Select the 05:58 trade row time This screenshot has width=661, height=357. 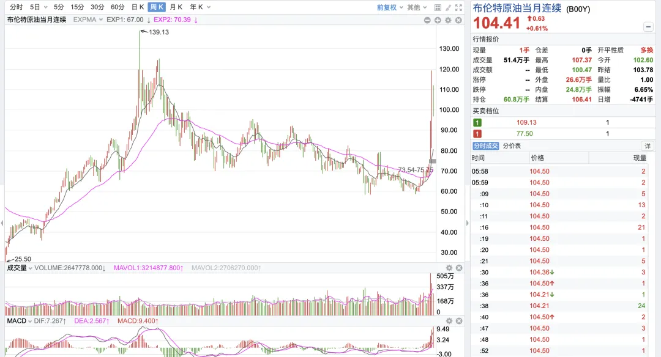tap(480, 171)
